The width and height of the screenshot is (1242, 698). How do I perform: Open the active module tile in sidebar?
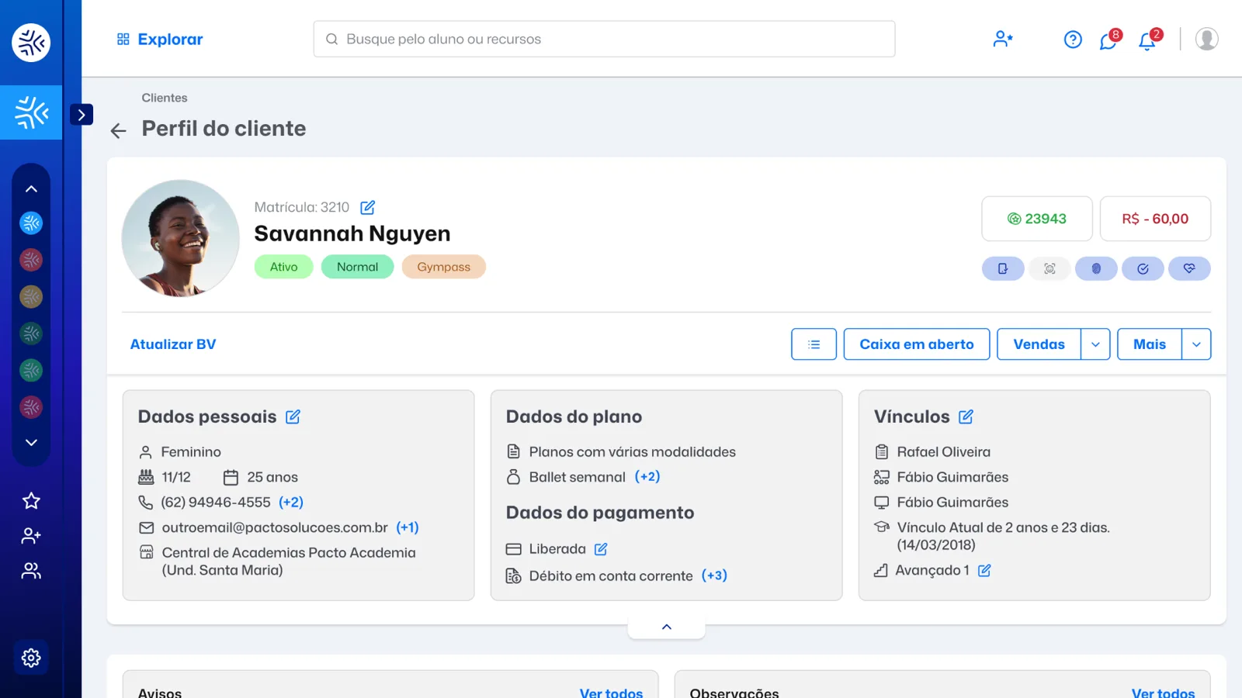[31, 112]
